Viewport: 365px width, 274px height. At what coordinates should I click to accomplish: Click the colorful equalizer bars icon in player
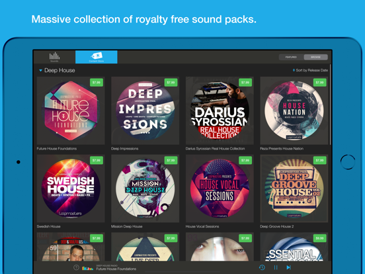click(x=87, y=268)
